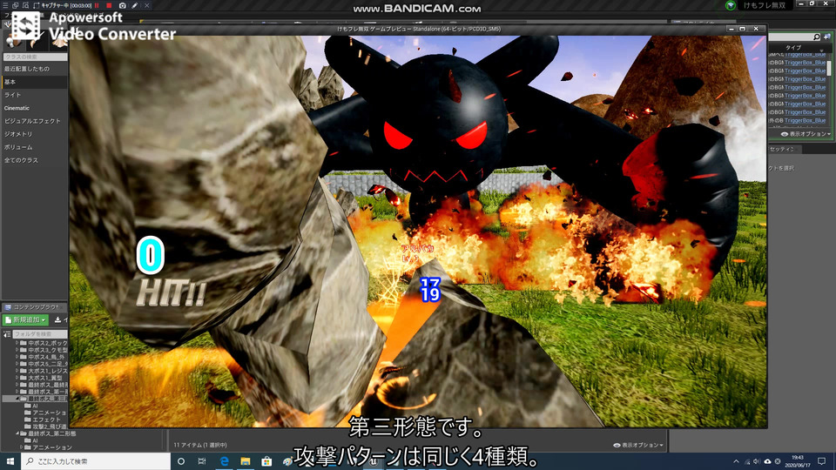The width and height of the screenshot is (836, 470).
Task: Expand the 中ボス4_鳥_外 folder
Action: 17,357
